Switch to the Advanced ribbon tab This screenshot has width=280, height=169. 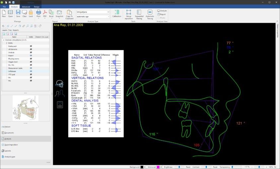(x=26, y=7)
